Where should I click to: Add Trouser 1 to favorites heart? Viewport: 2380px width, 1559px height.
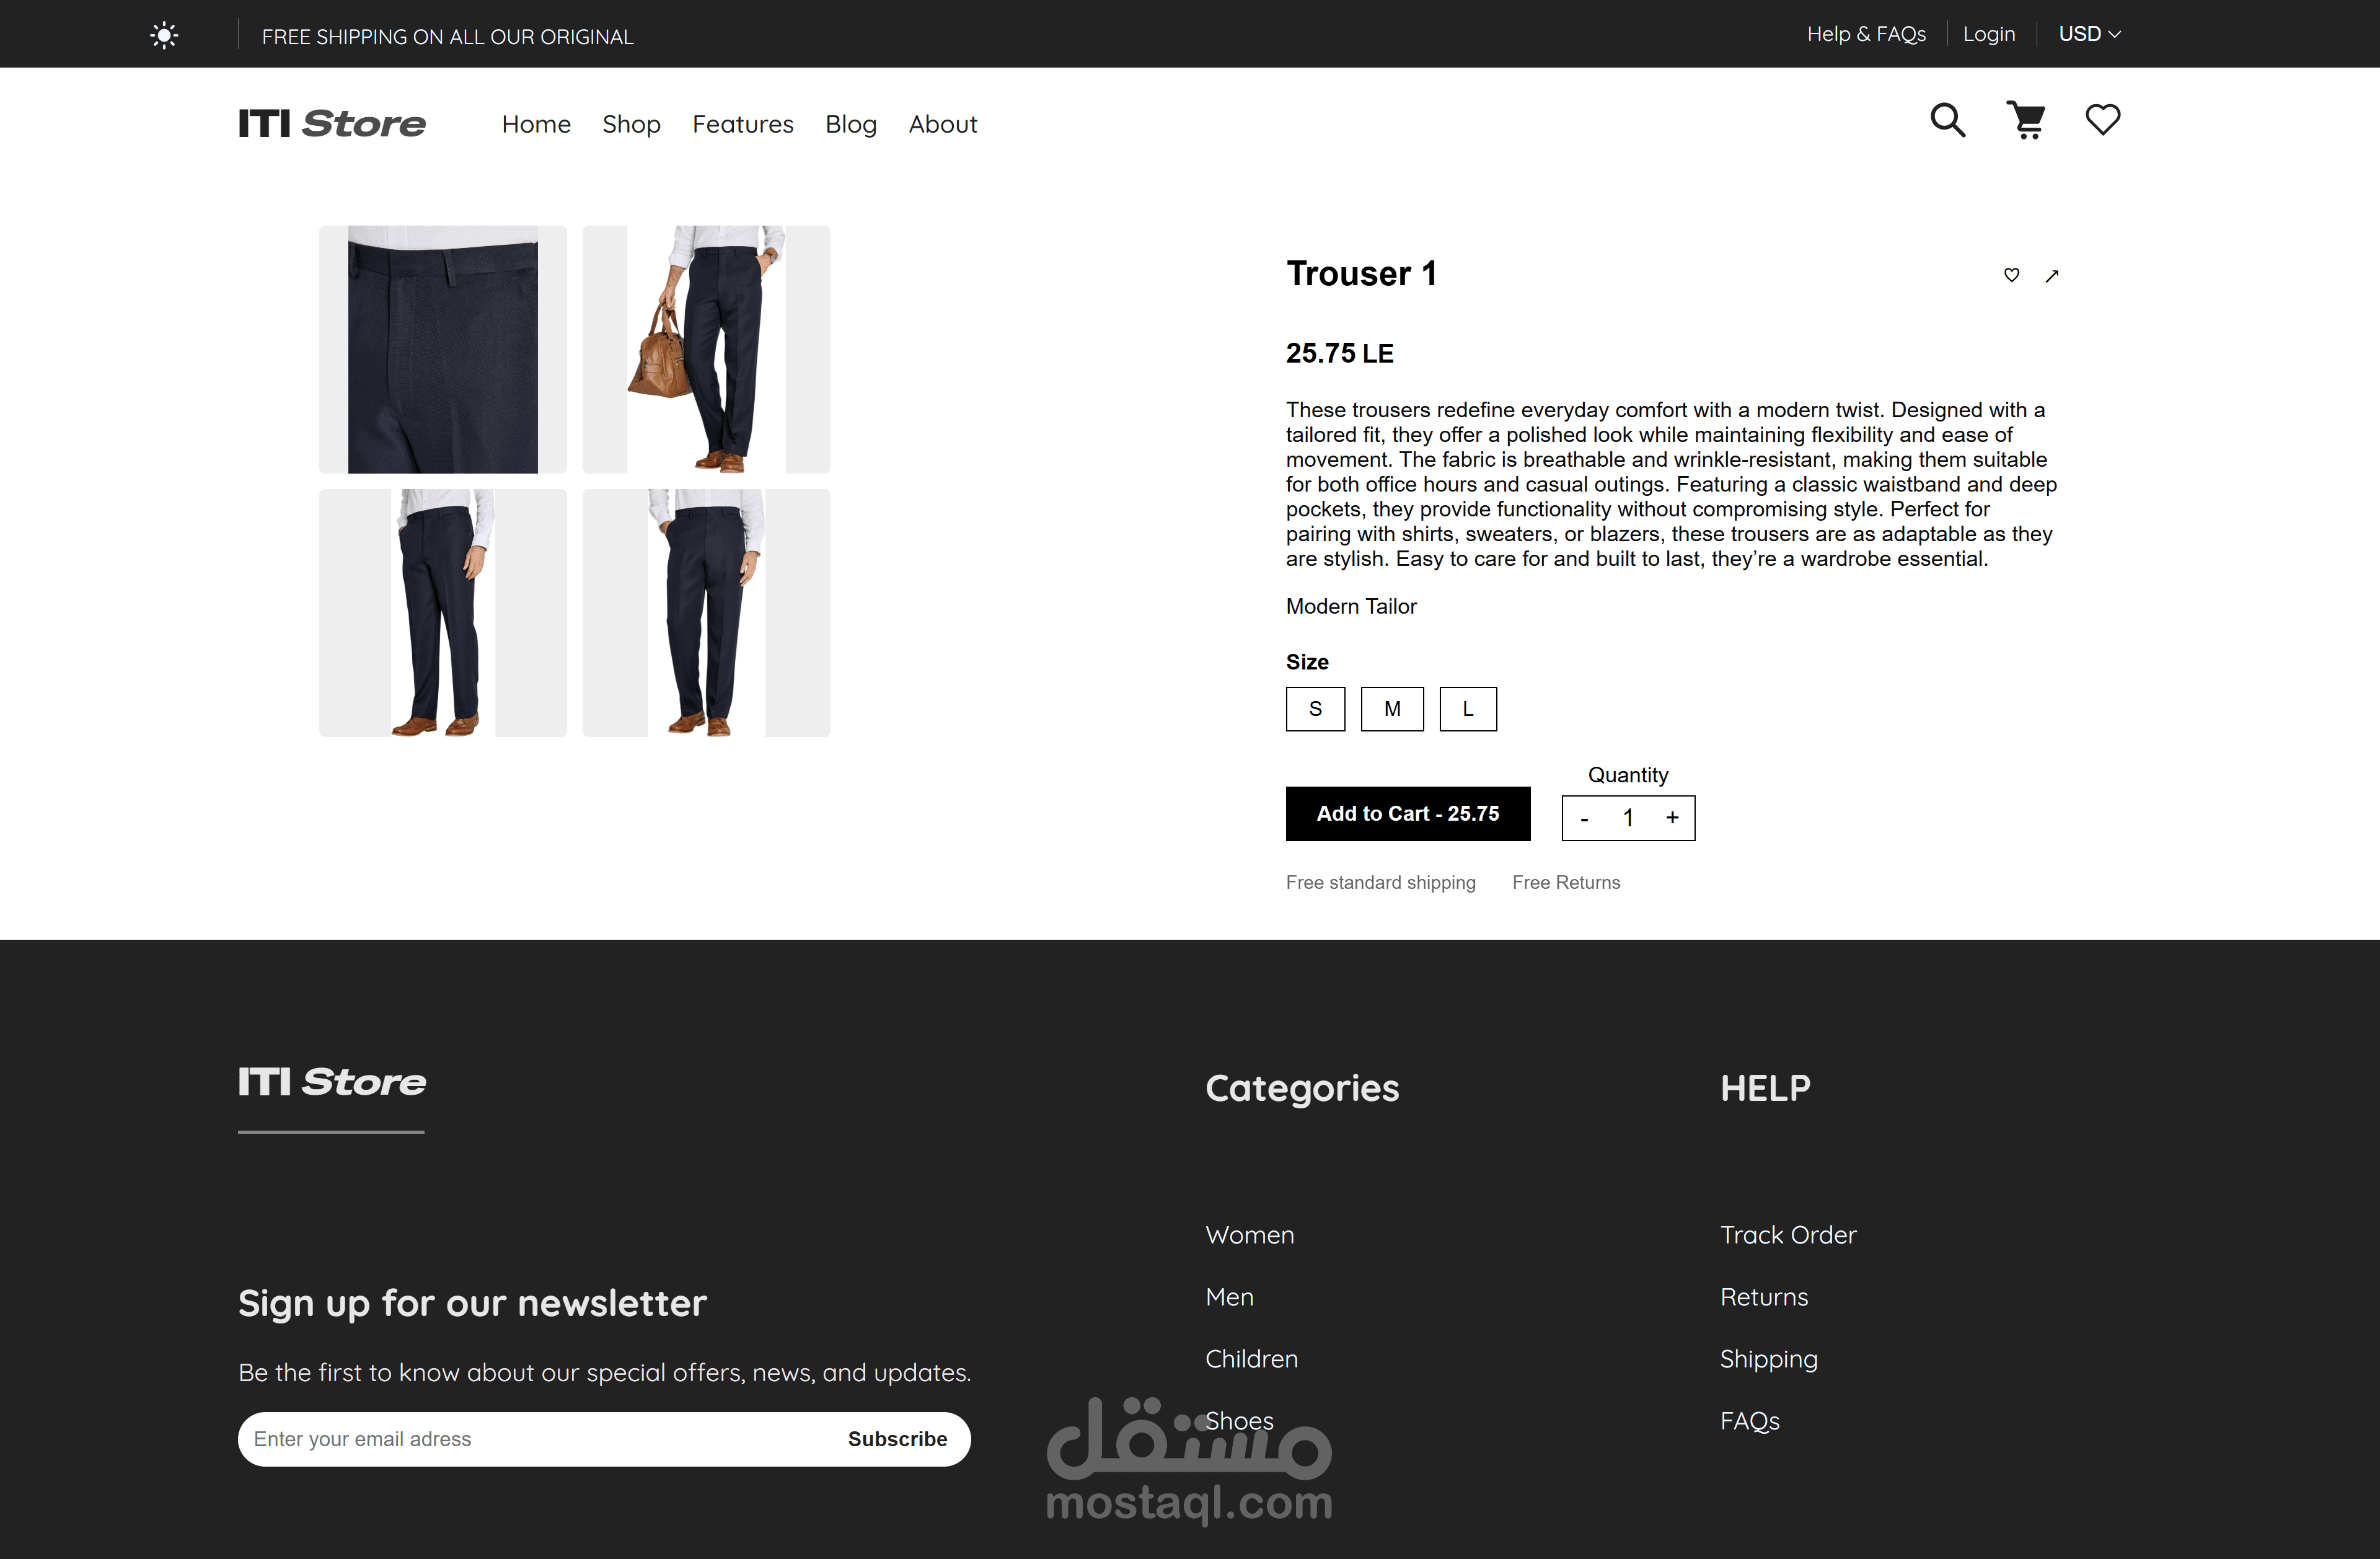click(2012, 275)
